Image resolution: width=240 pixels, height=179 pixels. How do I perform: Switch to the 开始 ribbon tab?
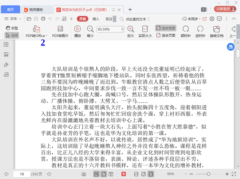(83, 19)
